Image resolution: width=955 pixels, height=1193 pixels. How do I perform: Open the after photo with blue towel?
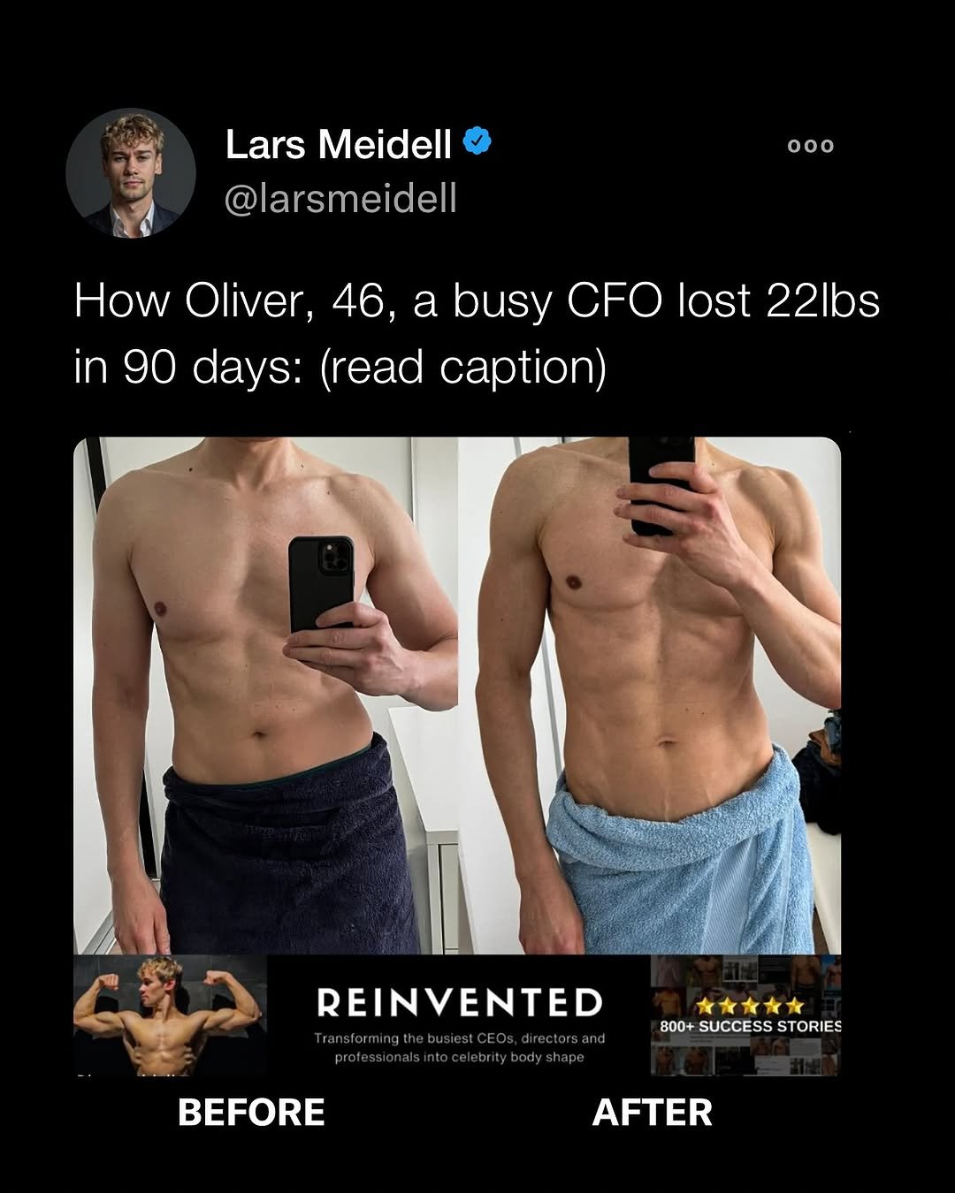point(650,695)
